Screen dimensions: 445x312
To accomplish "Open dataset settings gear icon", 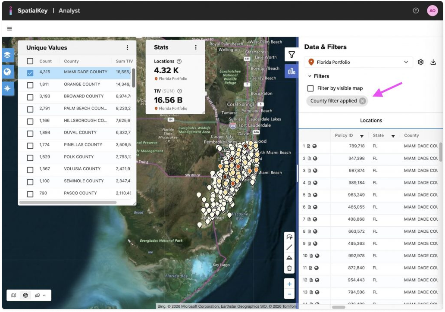I will [x=420, y=62].
